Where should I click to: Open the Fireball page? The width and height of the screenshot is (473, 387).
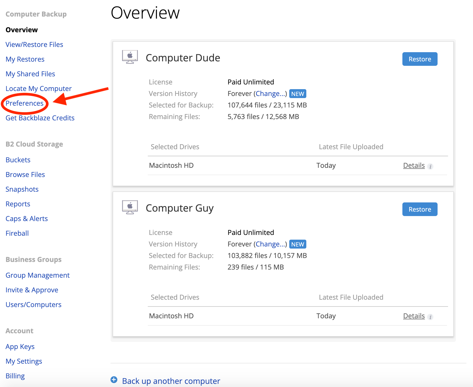(x=17, y=233)
